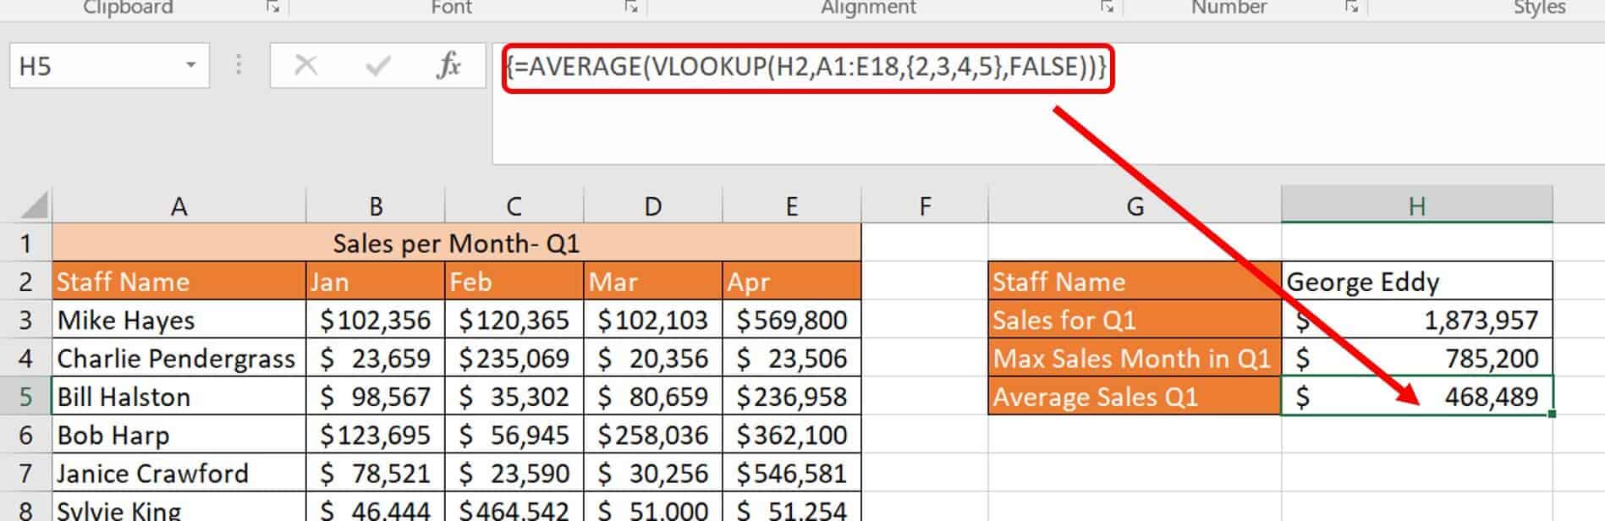Viewport: 1605px width, 521px height.
Task: Click the 'Max Sales Month in Q1' label
Action: (1135, 358)
